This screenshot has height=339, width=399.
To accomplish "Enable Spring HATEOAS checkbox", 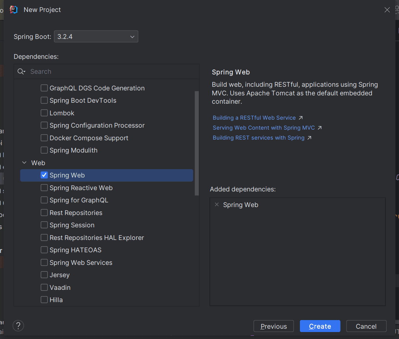I will point(44,250).
